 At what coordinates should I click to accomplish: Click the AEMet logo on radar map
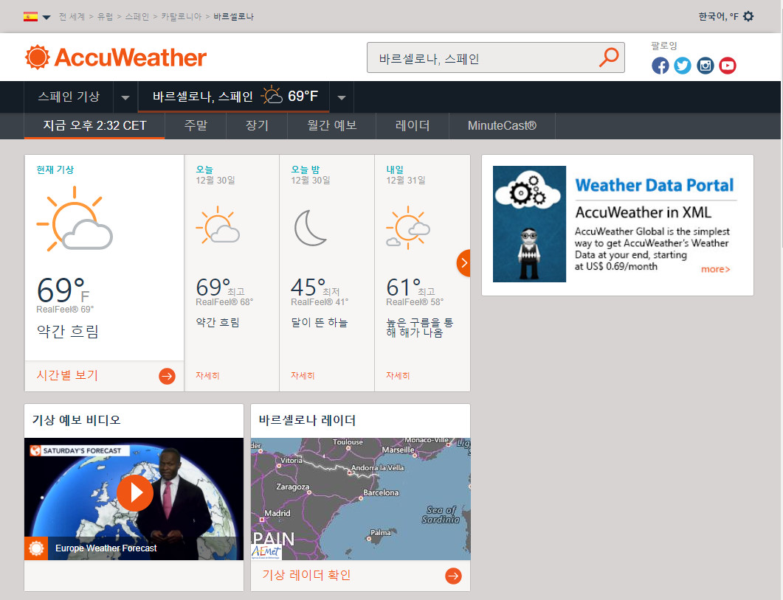tap(266, 551)
